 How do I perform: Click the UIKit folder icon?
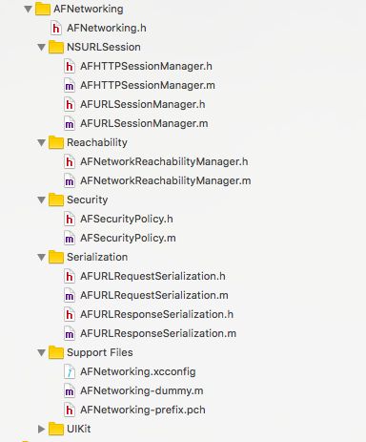point(56,429)
